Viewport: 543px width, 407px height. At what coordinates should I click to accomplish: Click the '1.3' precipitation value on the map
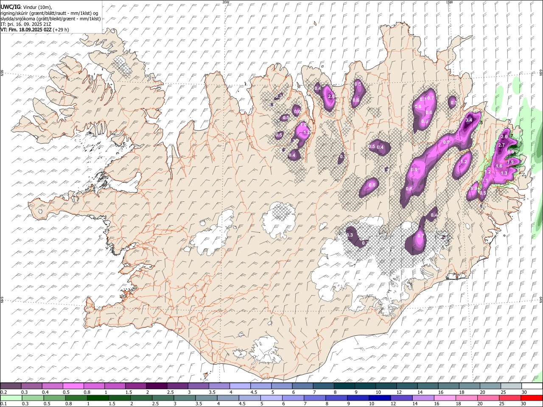point(504,173)
